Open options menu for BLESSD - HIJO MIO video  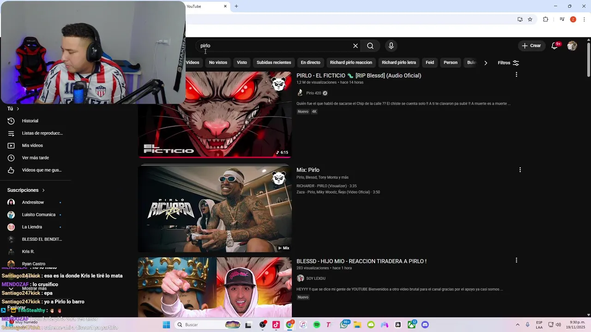click(x=516, y=261)
